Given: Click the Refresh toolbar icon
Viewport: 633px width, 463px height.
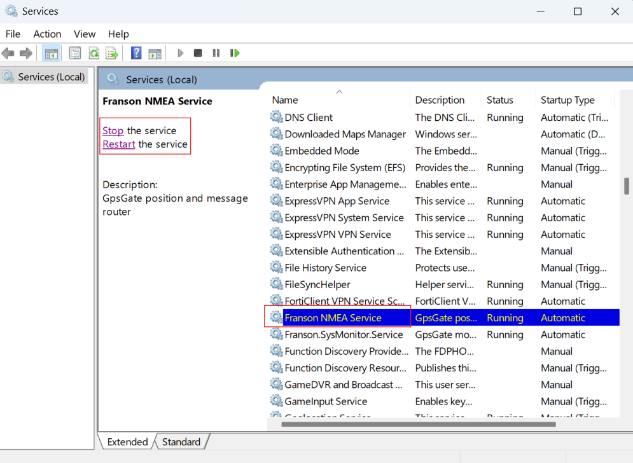Looking at the screenshot, I should [94, 53].
